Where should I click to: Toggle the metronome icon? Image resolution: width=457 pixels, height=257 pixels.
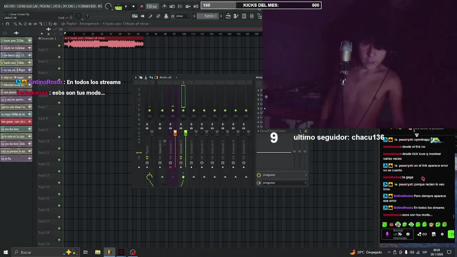click(x=164, y=6)
